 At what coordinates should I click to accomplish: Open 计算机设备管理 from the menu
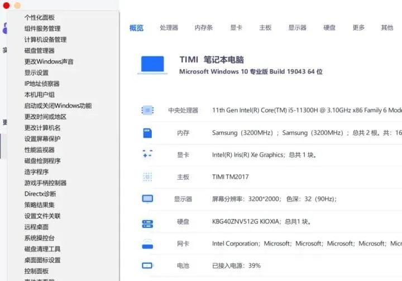click(x=45, y=40)
